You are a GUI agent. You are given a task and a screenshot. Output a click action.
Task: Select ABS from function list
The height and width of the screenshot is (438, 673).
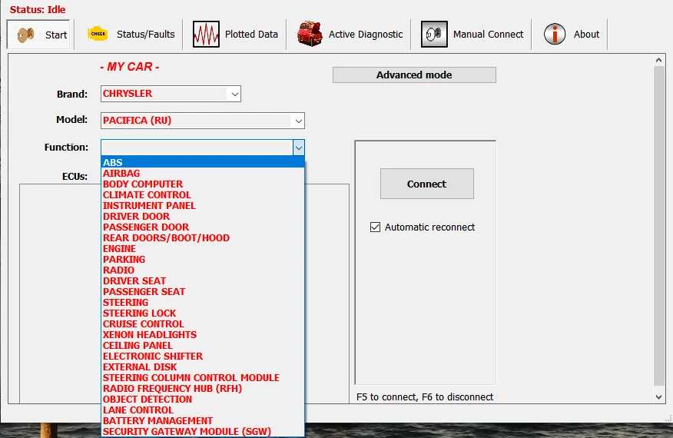click(x=203, y=162)
